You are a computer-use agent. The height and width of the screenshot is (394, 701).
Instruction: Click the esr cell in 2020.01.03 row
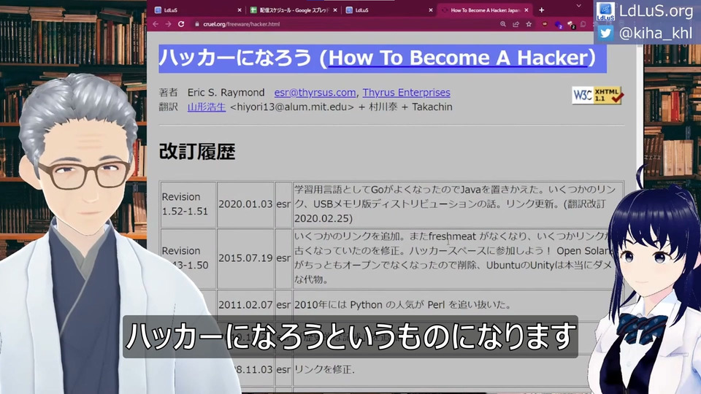coord(283,204)
